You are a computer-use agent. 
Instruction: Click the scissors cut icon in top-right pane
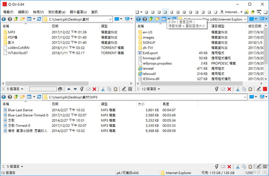[x=238, y=89]
